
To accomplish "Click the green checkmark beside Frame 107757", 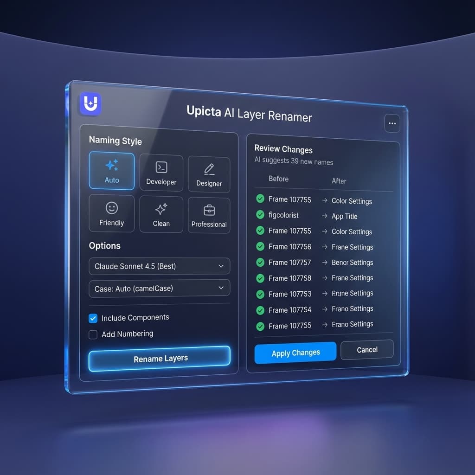I will [x=260, y=262].
